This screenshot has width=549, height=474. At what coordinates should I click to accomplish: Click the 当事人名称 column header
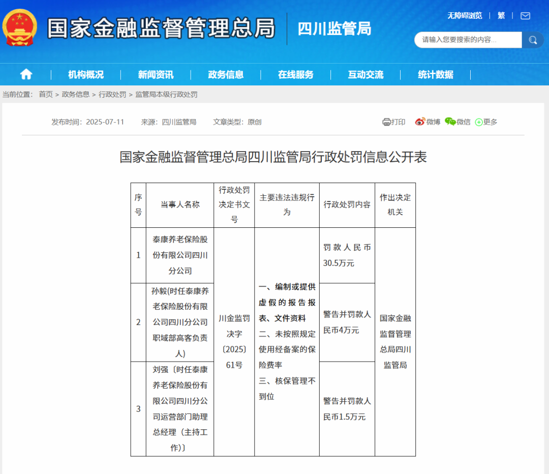click(180, 205)
